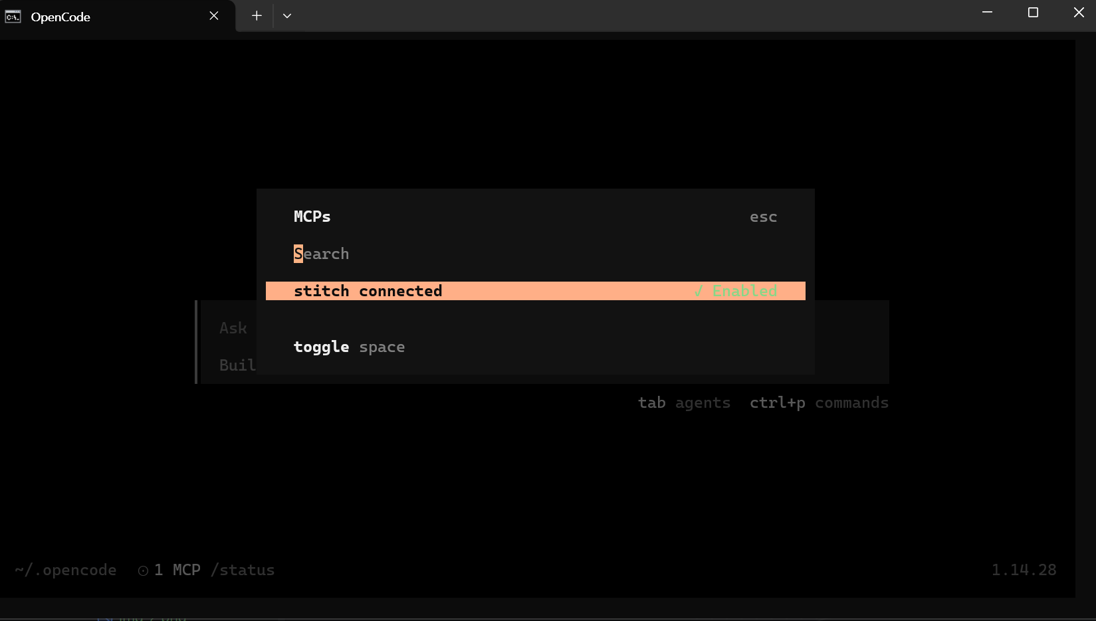Click the version 1.14.28 label
The width and height of the screenshot is (1096, 621).
(1024, 570)
